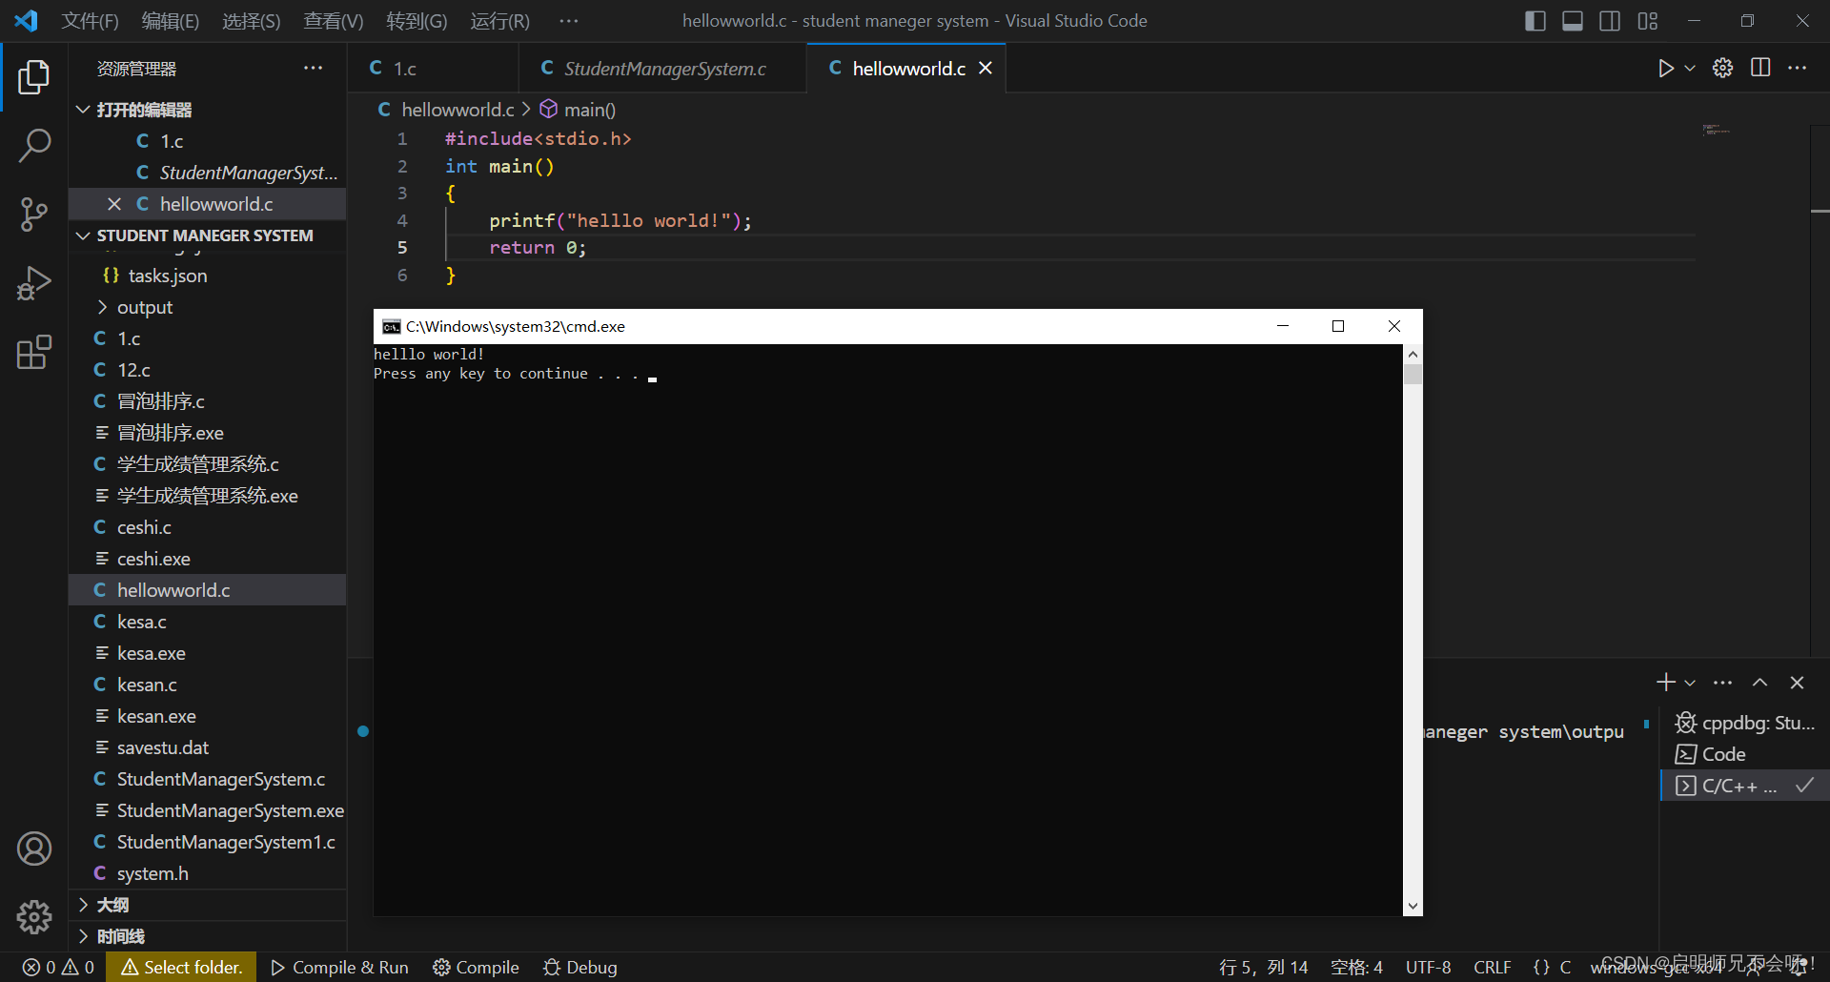Open the Accounts icon in activity bar
This screenshot has height=982, width=1830.
[34, 849]
